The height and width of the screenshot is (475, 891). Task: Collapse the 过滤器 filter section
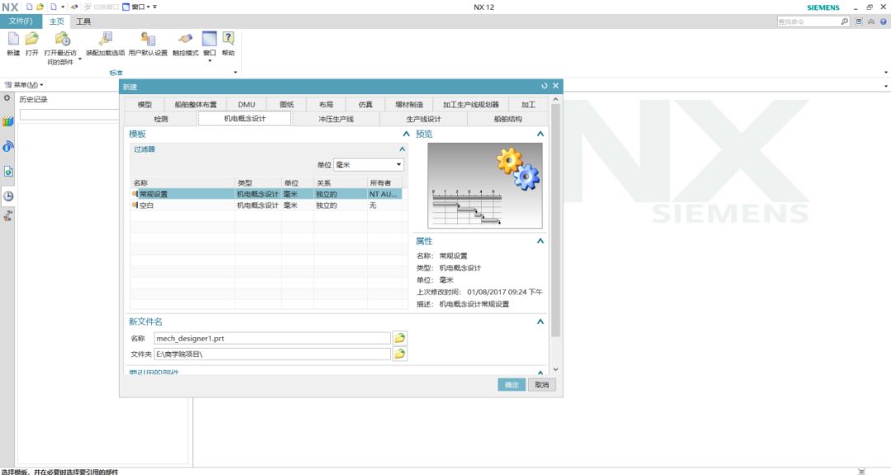(403, 149)
